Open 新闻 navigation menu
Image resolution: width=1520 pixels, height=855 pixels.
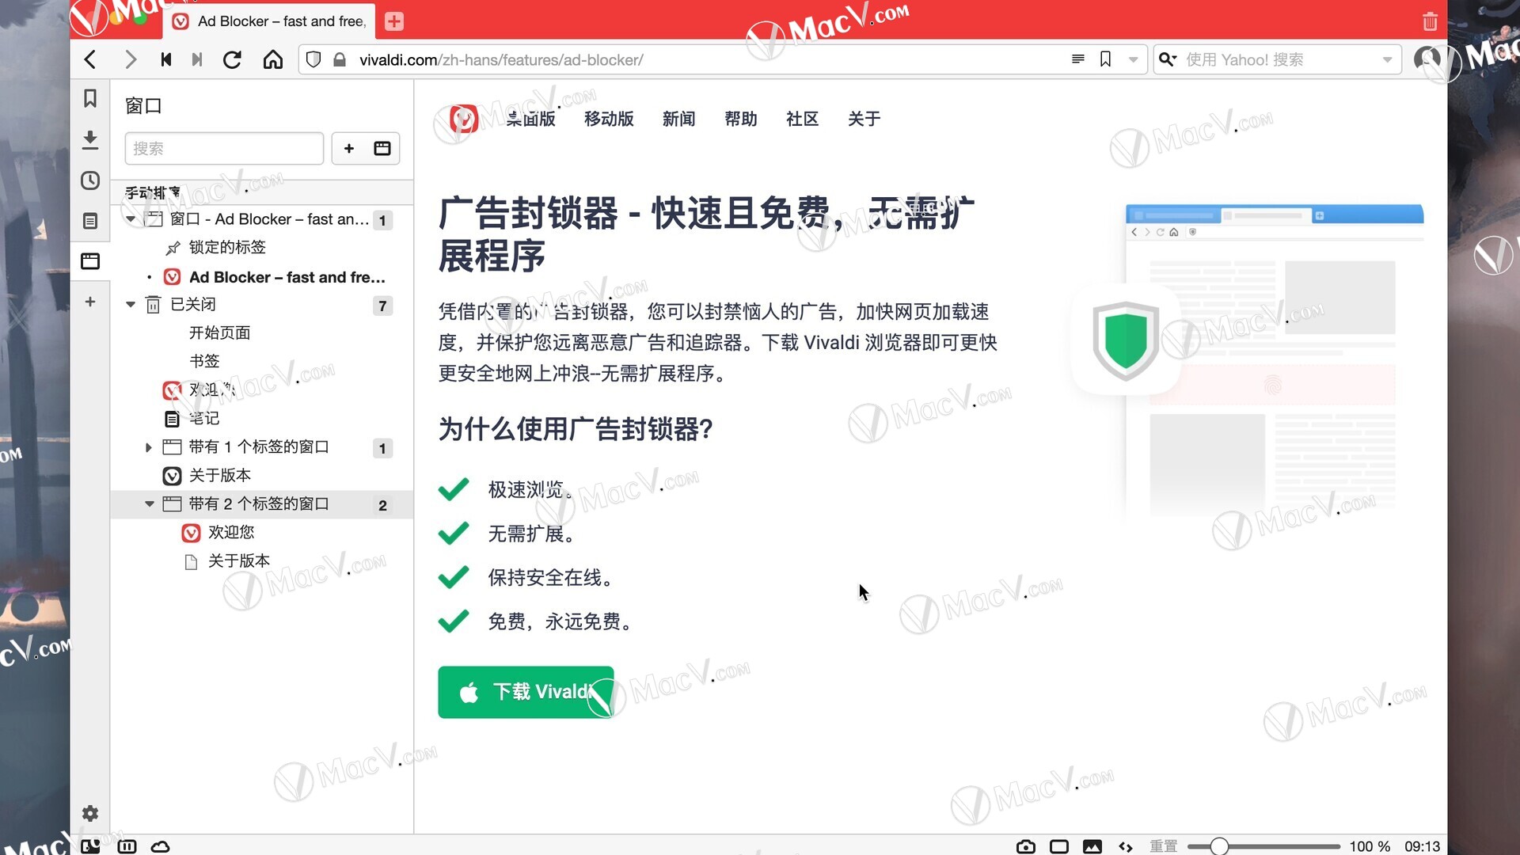pos(678,119)
